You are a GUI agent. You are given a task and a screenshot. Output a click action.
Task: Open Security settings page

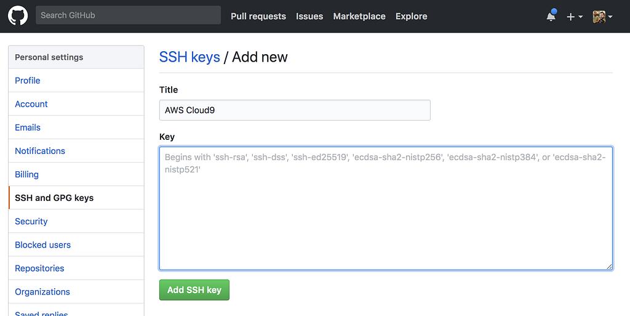coord(31,221)
